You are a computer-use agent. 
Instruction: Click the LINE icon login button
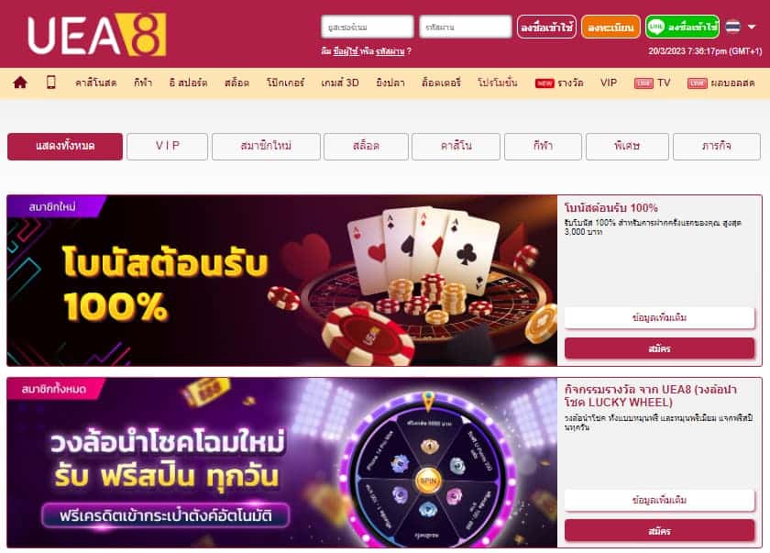pos(682,27)
